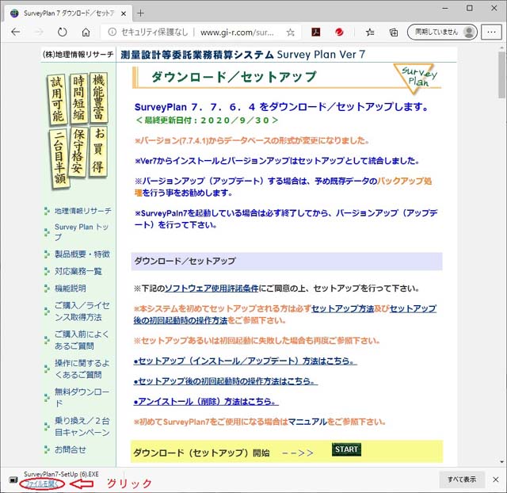The height and width of the screenshot is (493, 507).
Task: Click the vertical scrollbar thumb
Action: 501,74
